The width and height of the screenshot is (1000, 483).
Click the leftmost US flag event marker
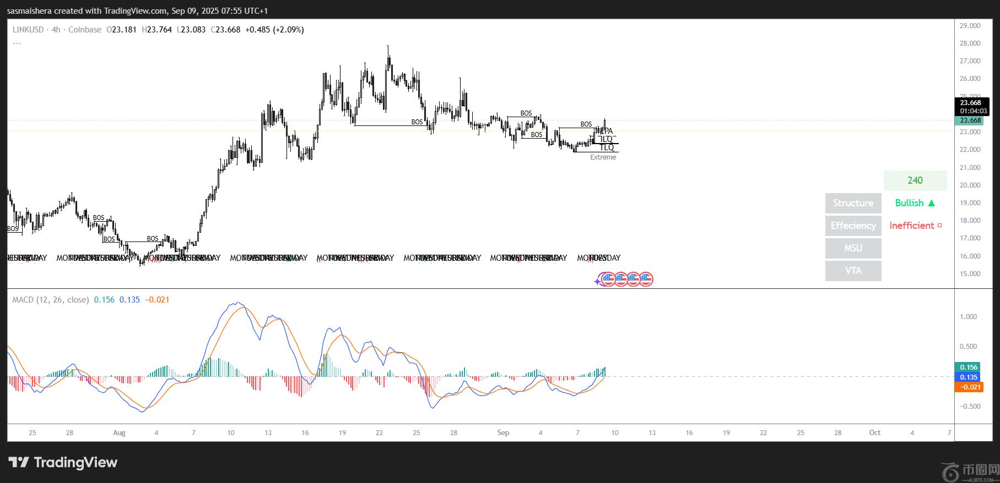point(608,279)
